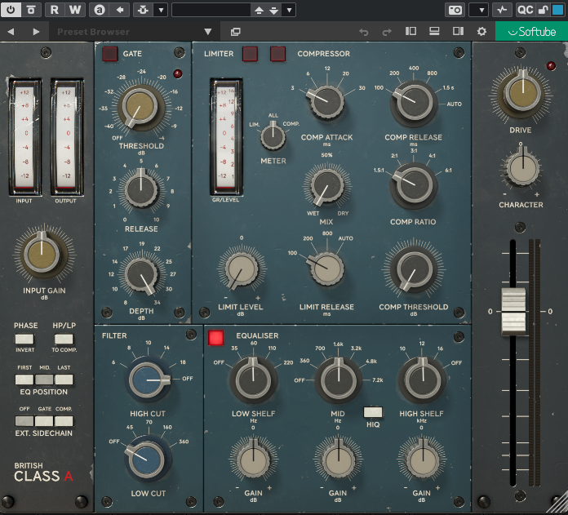Go to next preset with right arrow
This screenshot has height=515, width=568.
click(x=36, y=32)
